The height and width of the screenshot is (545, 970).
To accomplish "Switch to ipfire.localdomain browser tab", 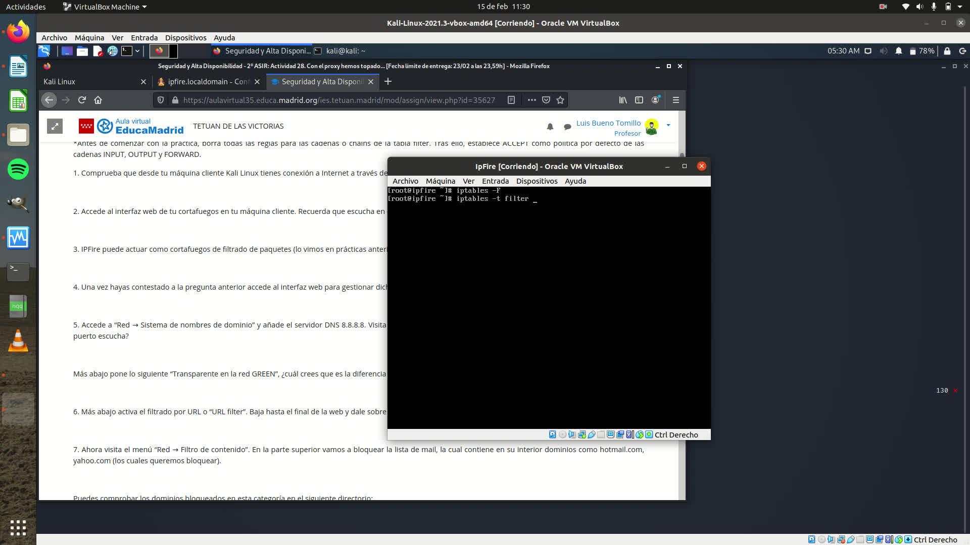I will pyautogui.click(x=208, y=82).
